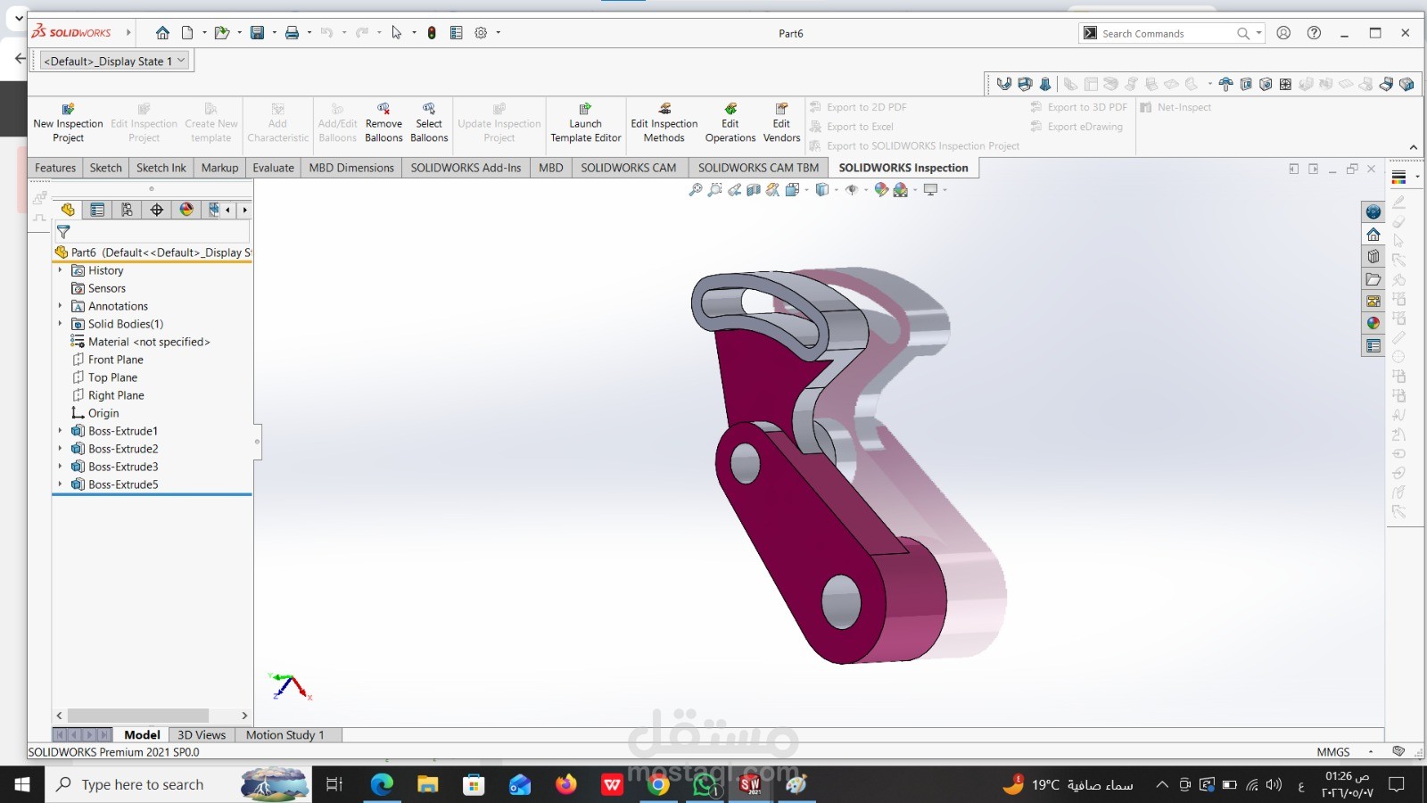Open Microsoft Edge from taskbar
This screenshot has height=803, width=1427.
coord(382,784)
